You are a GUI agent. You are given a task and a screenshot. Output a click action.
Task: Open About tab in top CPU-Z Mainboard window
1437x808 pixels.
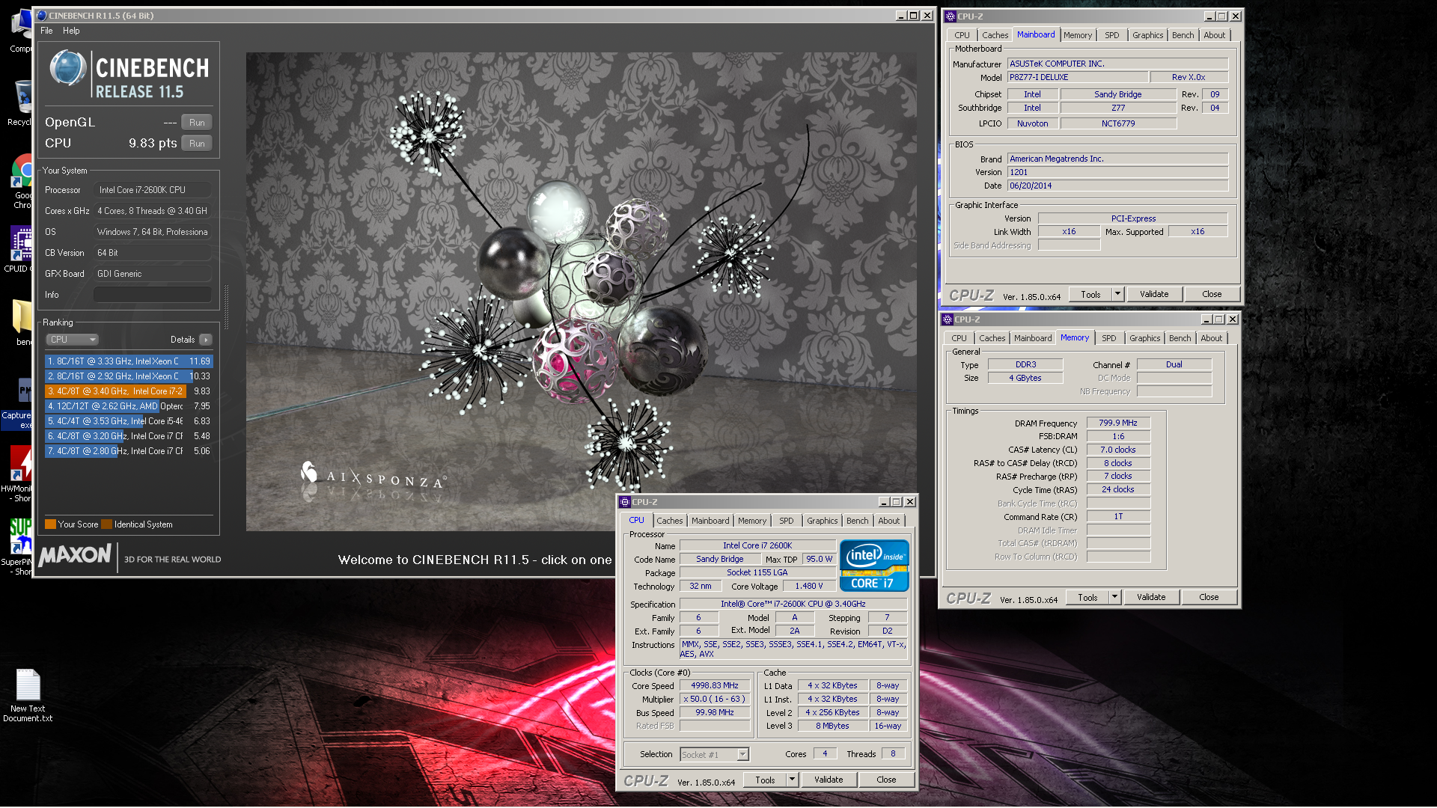click(x=1214, y=35)
